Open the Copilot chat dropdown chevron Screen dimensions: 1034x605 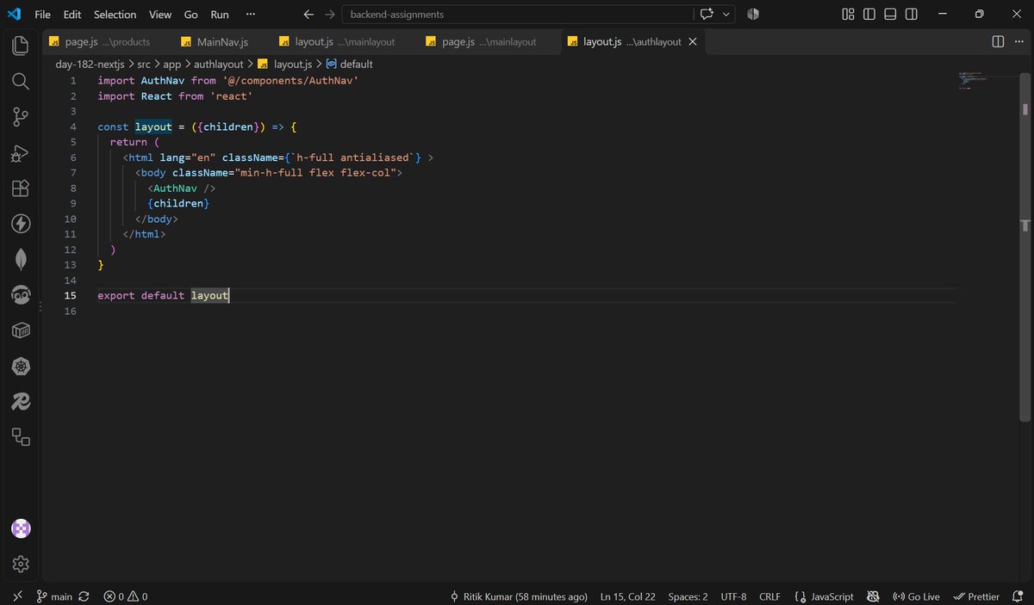(726, 14)
